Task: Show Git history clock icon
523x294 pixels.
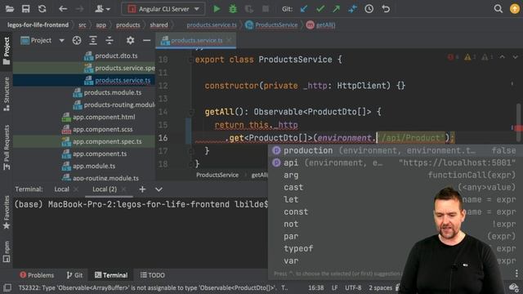Action: [x=369, y=9]
